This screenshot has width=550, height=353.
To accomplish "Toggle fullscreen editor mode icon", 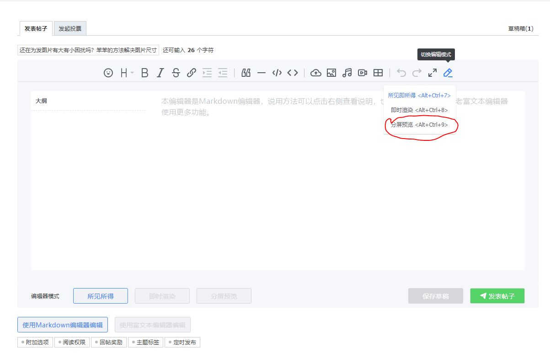I will click(432, 73).
